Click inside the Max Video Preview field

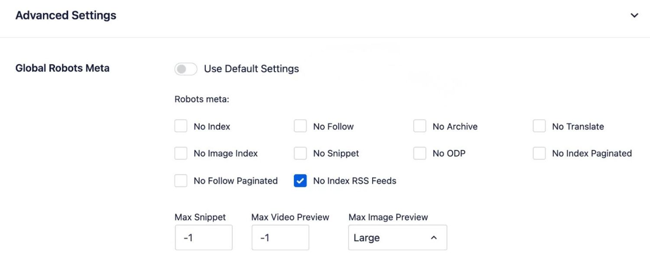click(x=280, y=237)
